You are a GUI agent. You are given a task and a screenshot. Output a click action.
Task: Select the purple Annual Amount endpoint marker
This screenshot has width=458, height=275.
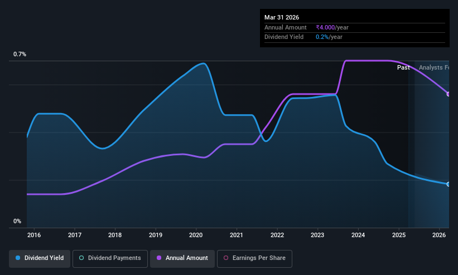pos(448,94)
